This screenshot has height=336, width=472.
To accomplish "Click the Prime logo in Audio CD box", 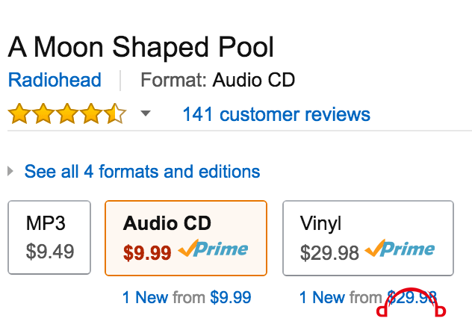I will [x=213, y=249].
